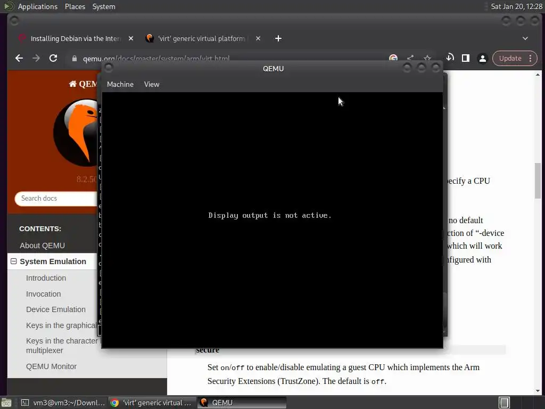Click the page scrollbar down arrow
The height and width of the screenshot is (409, 545).
click(x=538, y=391)
